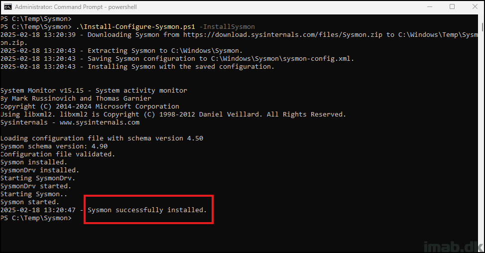The image size is (485, 253).
Task: Click the window title text 'Administrator: Command Prompt - powershell'
Action: point(76,7)
